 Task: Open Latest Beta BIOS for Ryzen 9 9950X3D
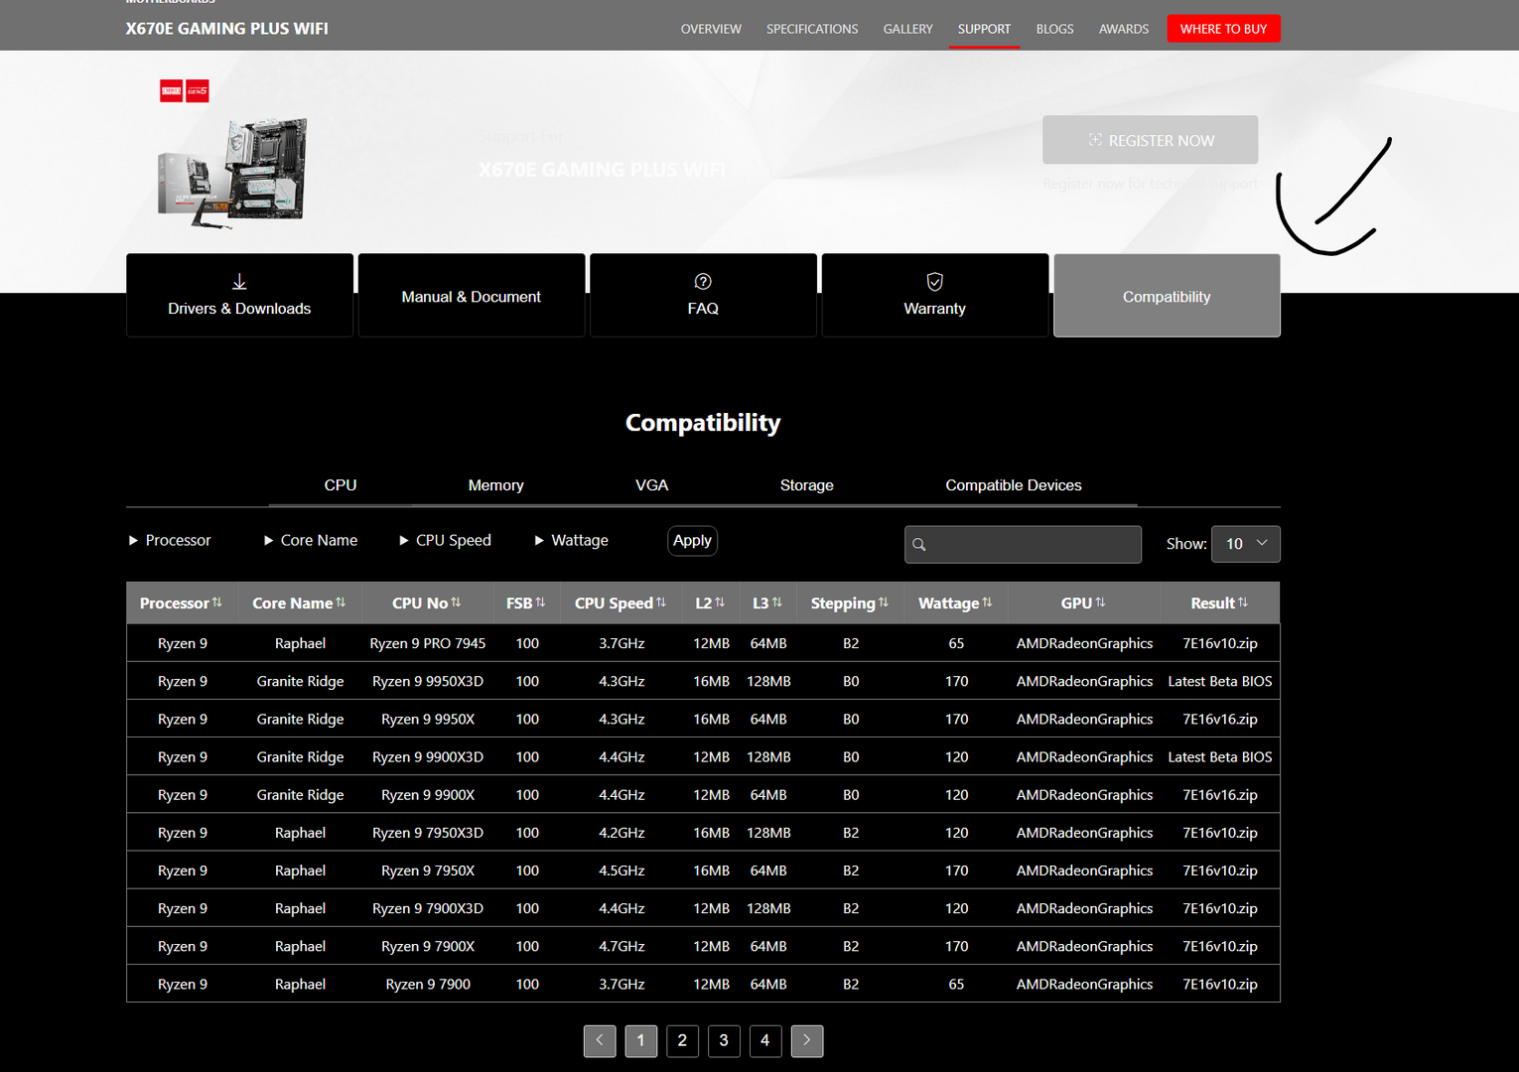point(1220,681)
